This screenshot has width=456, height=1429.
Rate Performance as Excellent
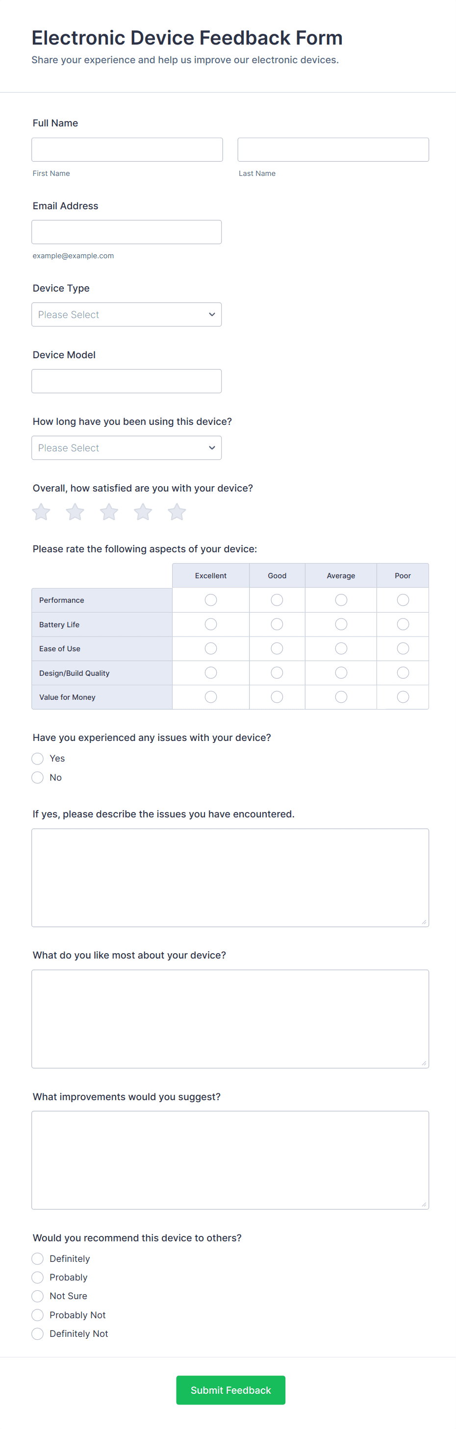pos(211,600)
